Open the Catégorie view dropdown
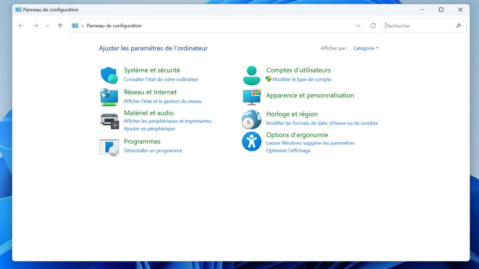 pos(366,48)
